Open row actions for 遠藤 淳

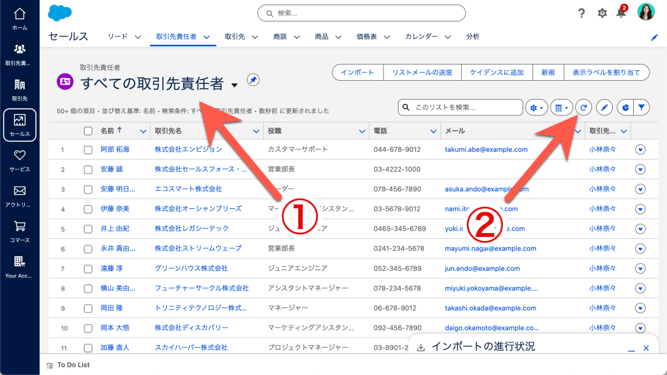(x=640, y=269)
